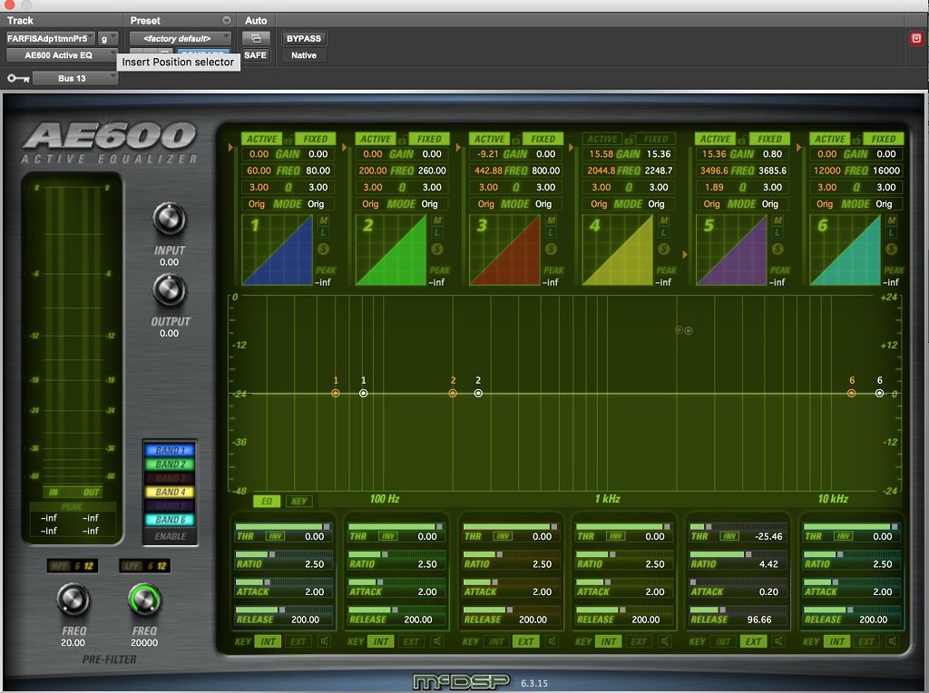Click the BYPASS button
Viewport: 929px width, 693px height.
tap(303, 38)
